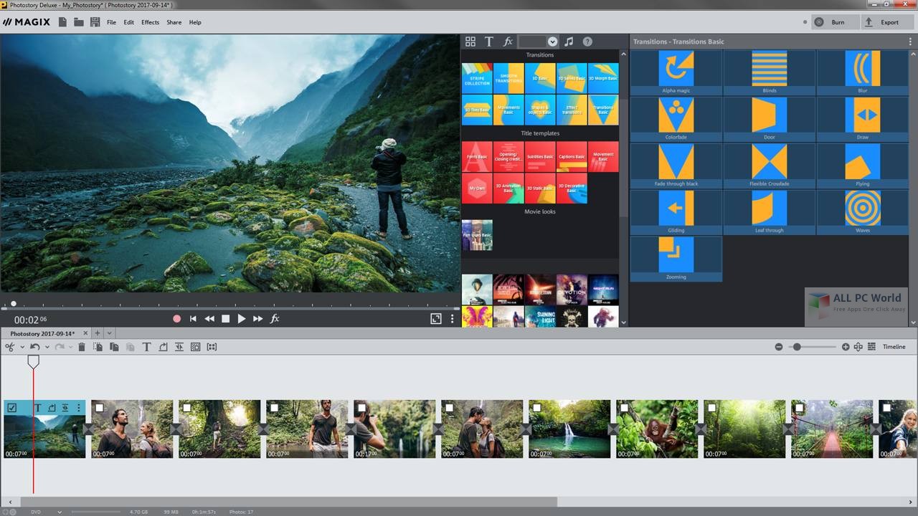Check the orangutan photo checkbox

(x=625, y=407)
